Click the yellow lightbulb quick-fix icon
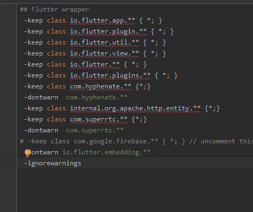The height and width of the screenshot is (212, 253). coord(28,153)
